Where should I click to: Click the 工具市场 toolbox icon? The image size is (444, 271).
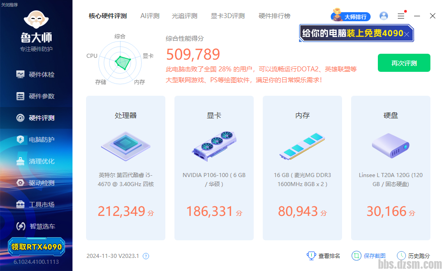[x=20, y=205]
